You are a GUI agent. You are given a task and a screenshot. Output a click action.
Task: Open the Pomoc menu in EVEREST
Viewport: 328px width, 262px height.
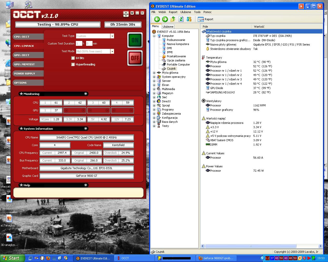click(208, 12)
